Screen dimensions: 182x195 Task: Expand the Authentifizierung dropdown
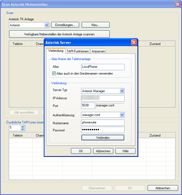[122, 115]
